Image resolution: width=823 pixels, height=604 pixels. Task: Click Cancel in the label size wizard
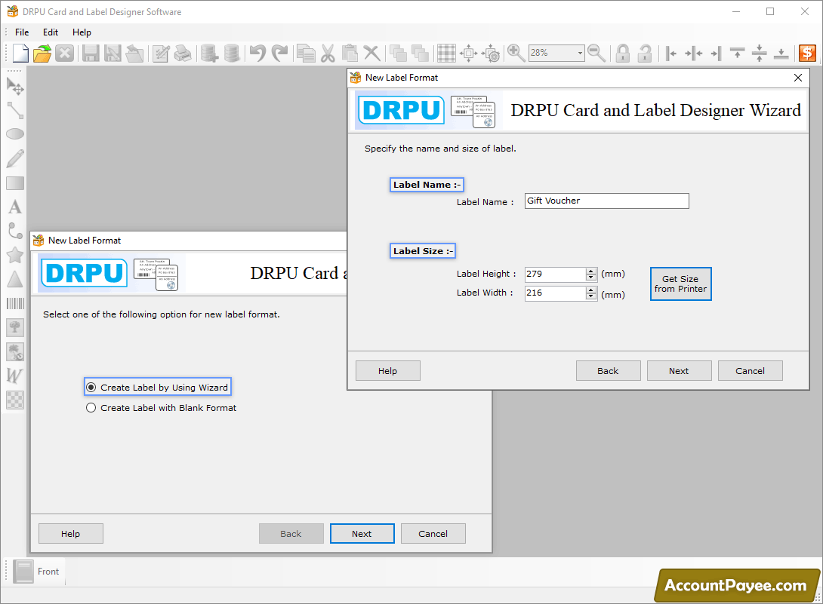pos(750,371)
